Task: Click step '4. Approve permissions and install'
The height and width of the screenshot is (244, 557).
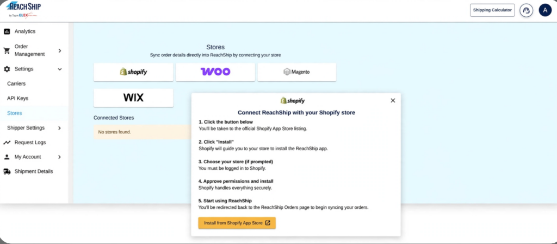Action: tap(236, 181)
